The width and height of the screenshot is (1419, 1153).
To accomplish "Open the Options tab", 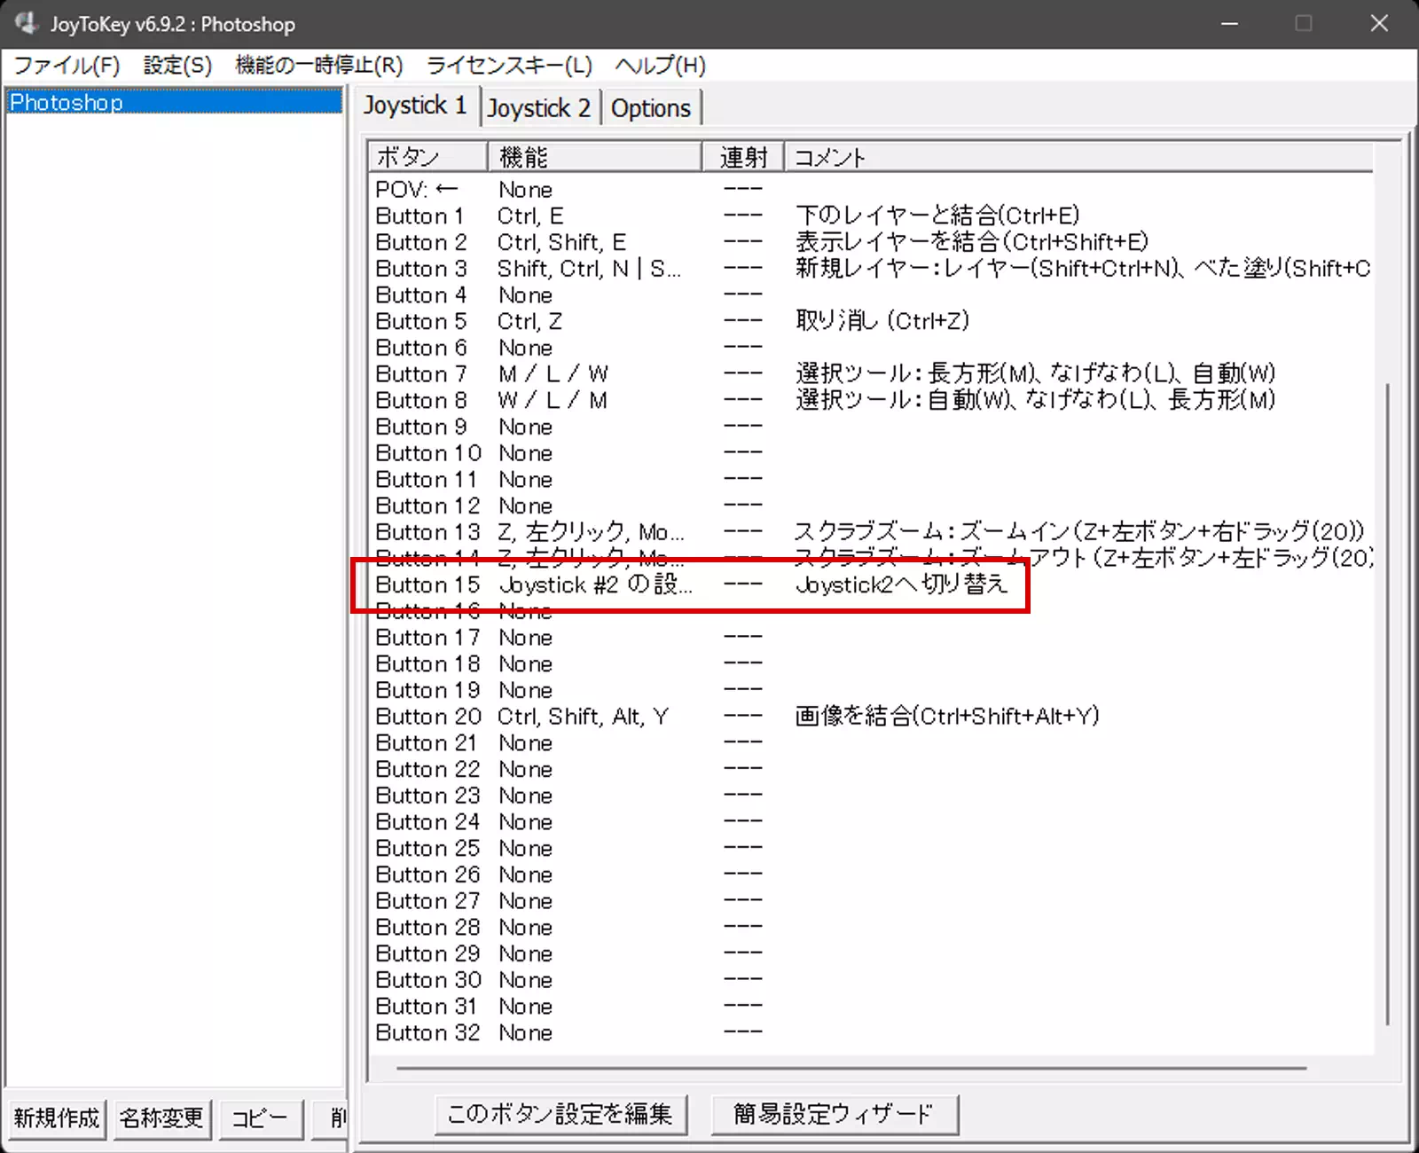I will (651, 108).
